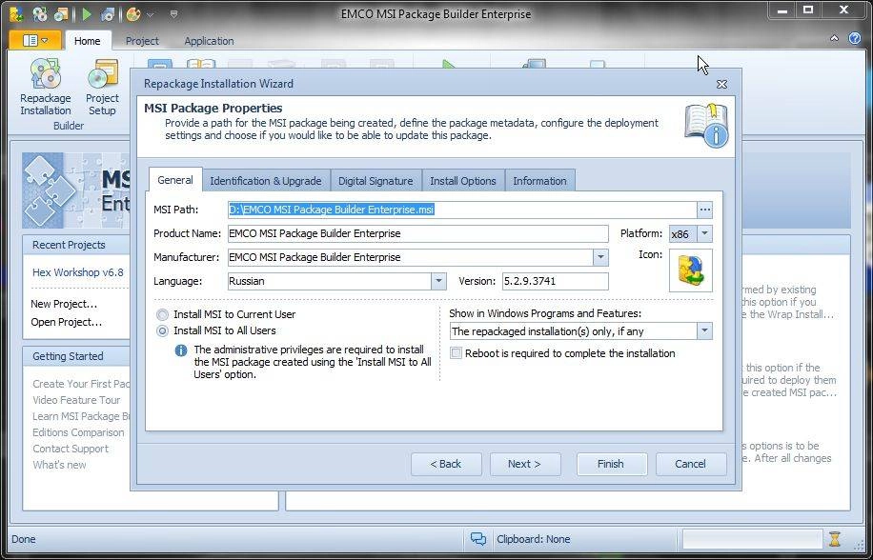
Task: Open the Identification & Upgrade tab
Action: [x=266, y=181]
